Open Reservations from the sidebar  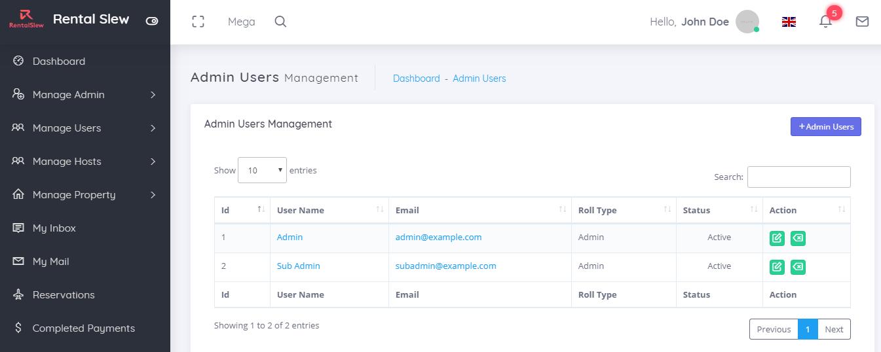pyautogui.click(x=64, y=295)
